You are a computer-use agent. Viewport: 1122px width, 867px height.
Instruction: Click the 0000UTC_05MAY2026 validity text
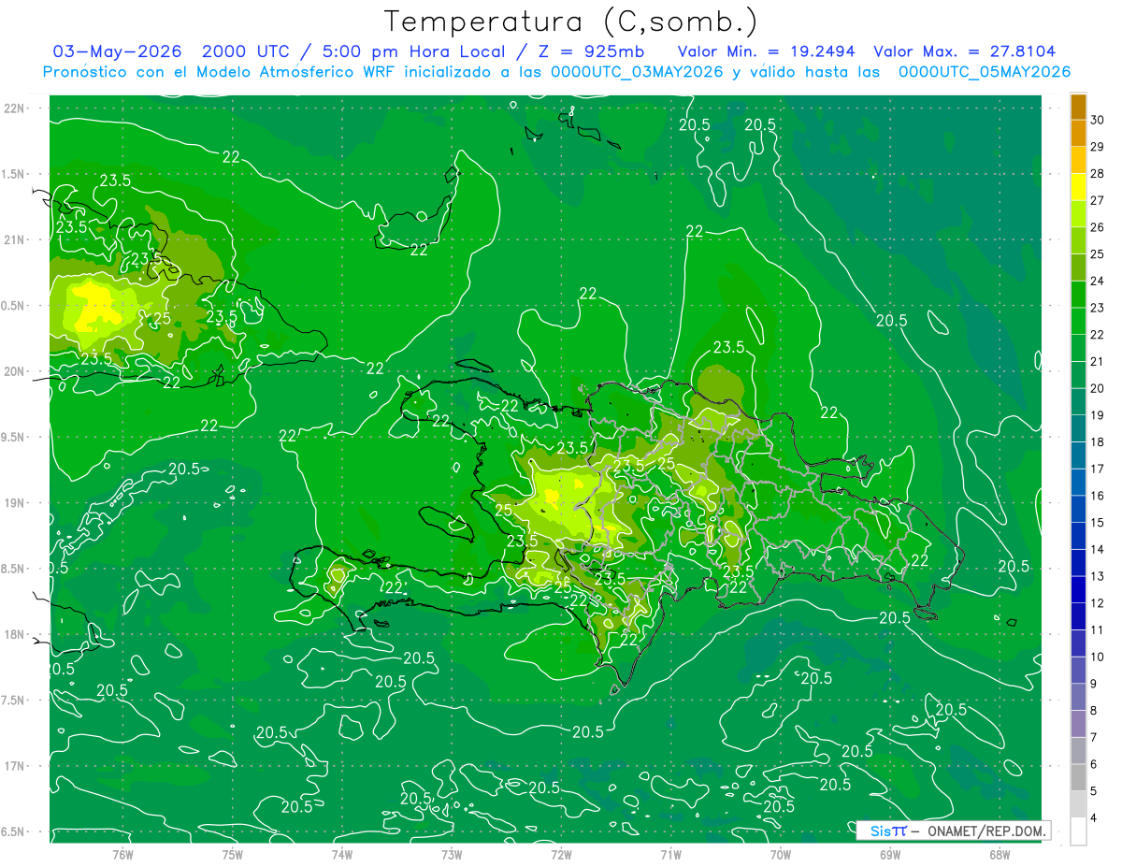985,72
